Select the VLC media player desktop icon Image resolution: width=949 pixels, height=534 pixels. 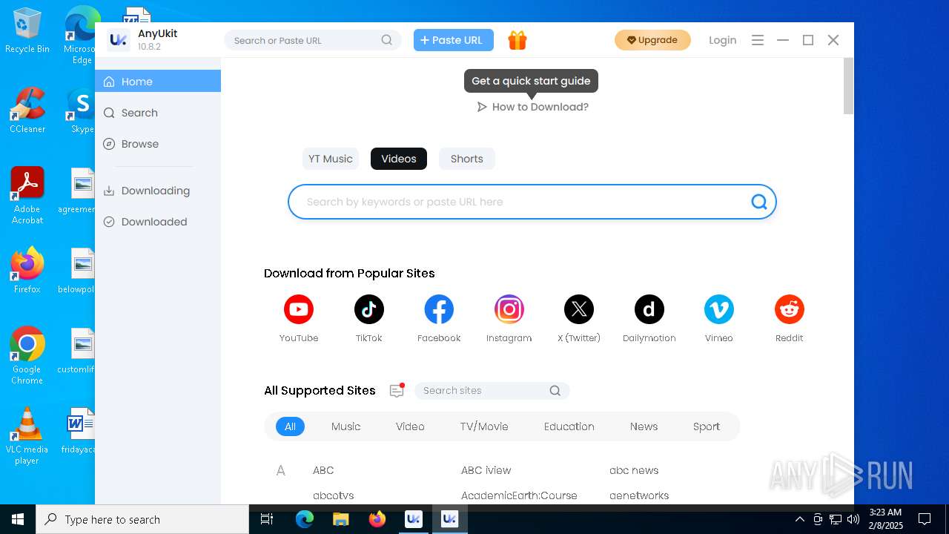[x=27, y=435]
